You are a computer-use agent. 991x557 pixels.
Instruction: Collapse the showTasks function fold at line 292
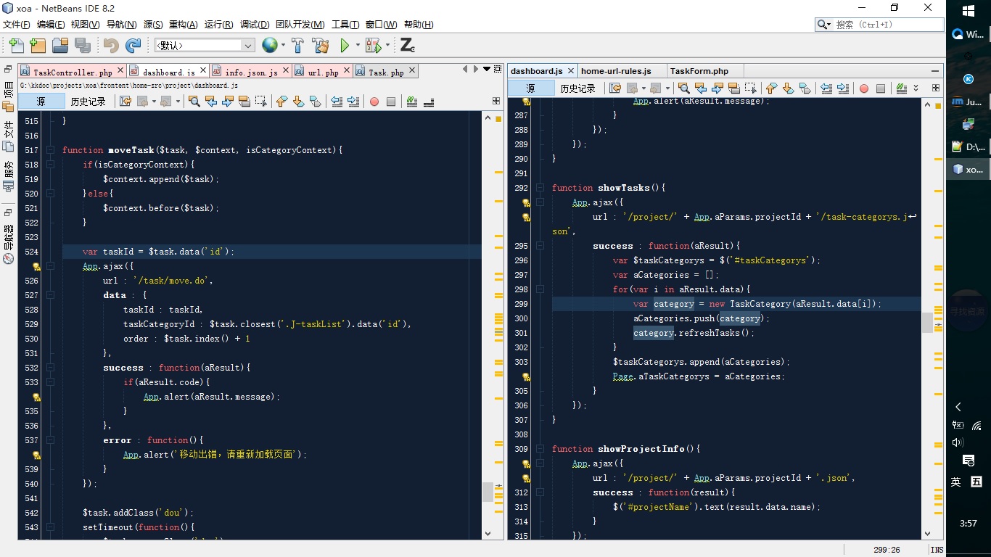(540, 188)
